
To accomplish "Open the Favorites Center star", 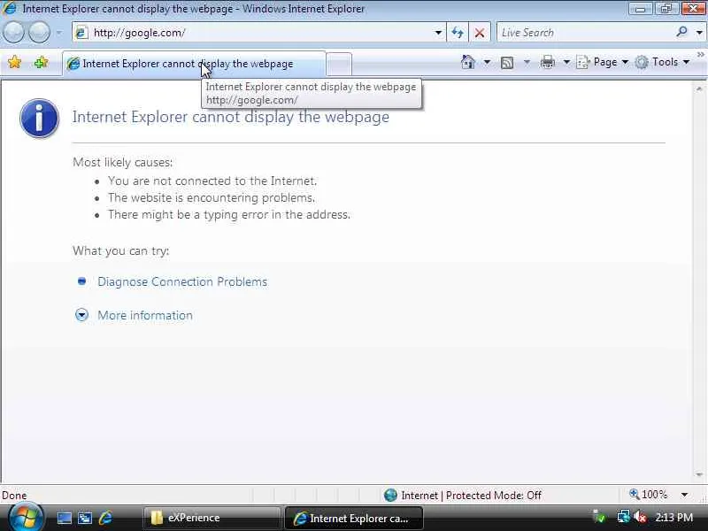I will click(14, 62).
